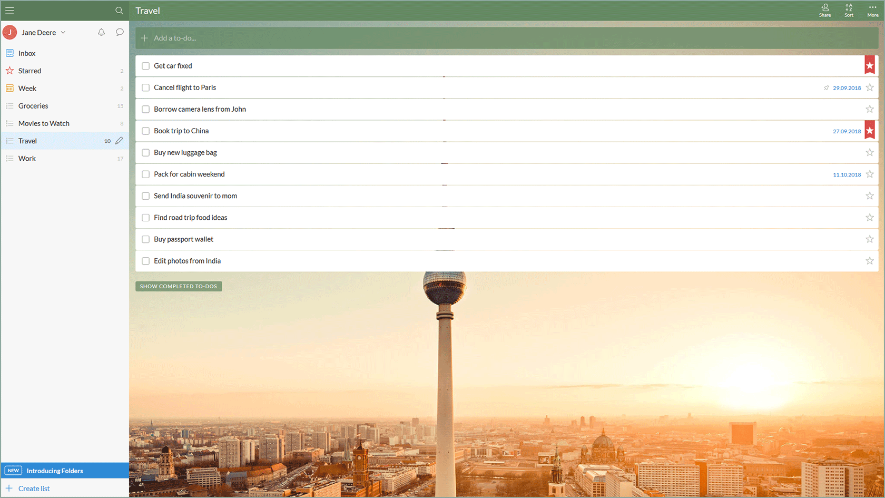Open Sort options from the toolbar
This screenshot has height=498, width=885.
(x=849, y=9)
